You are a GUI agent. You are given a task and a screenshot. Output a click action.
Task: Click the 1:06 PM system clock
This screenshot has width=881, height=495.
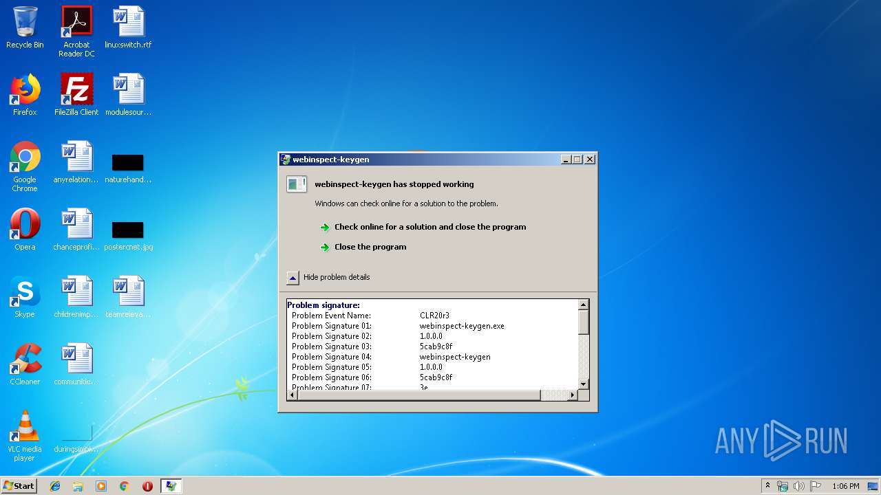(x=846, y=486)
